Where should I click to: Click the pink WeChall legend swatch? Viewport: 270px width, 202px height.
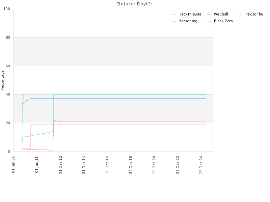209,15
